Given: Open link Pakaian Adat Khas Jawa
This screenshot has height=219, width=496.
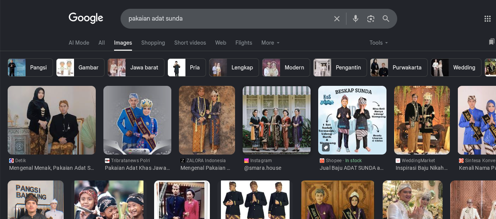Looking at the screenshot, I should click(137, 168).
